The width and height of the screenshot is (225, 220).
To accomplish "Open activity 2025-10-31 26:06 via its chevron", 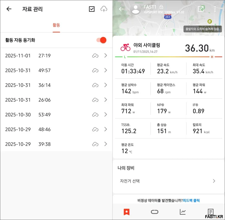I will coord(106,100).
